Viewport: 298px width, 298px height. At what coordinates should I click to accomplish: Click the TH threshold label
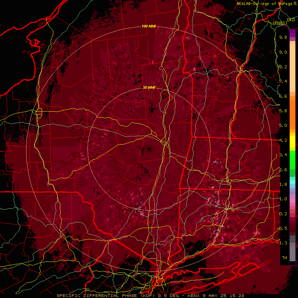[x=284, y=258]
